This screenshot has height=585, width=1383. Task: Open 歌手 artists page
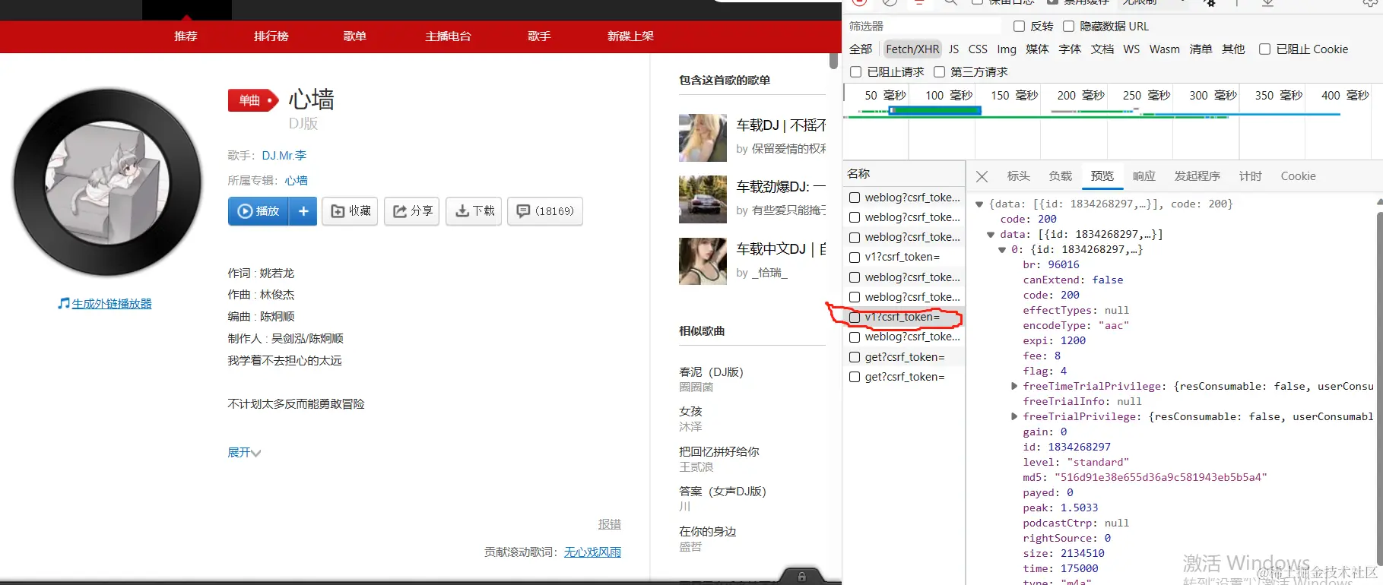[x=539, y=36]
